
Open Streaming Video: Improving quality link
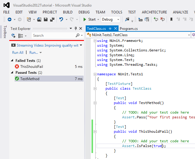(47, 45)
